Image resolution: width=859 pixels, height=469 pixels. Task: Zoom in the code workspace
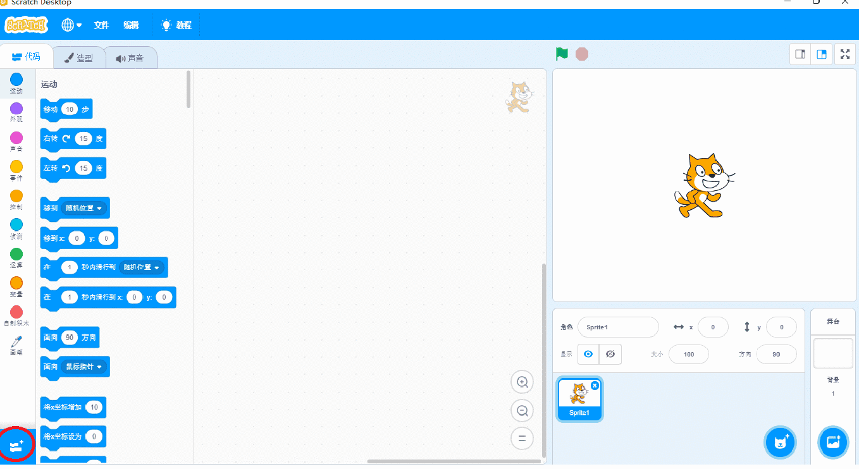[x=522, y=382]
